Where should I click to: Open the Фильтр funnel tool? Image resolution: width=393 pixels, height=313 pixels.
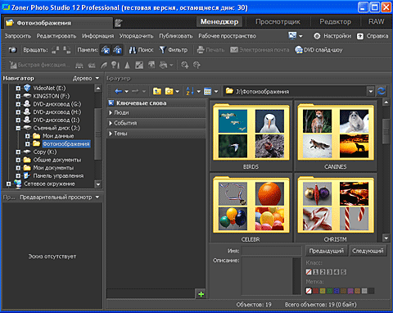174,50
